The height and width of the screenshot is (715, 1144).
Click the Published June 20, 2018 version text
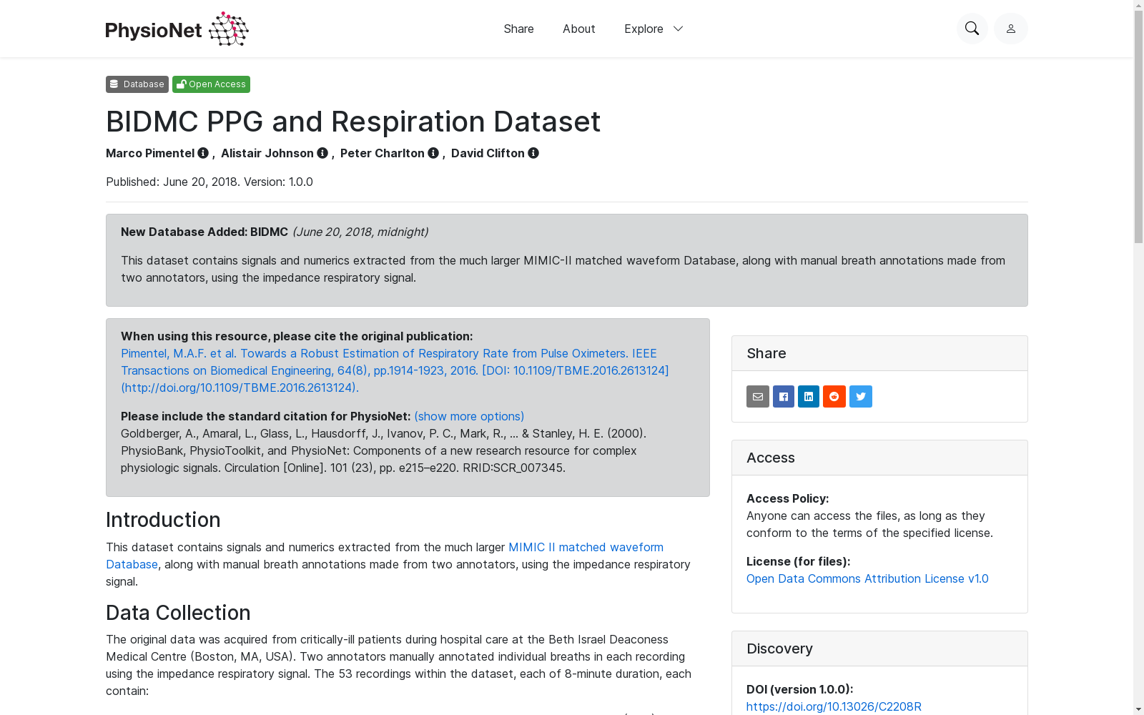click(209, 182)
